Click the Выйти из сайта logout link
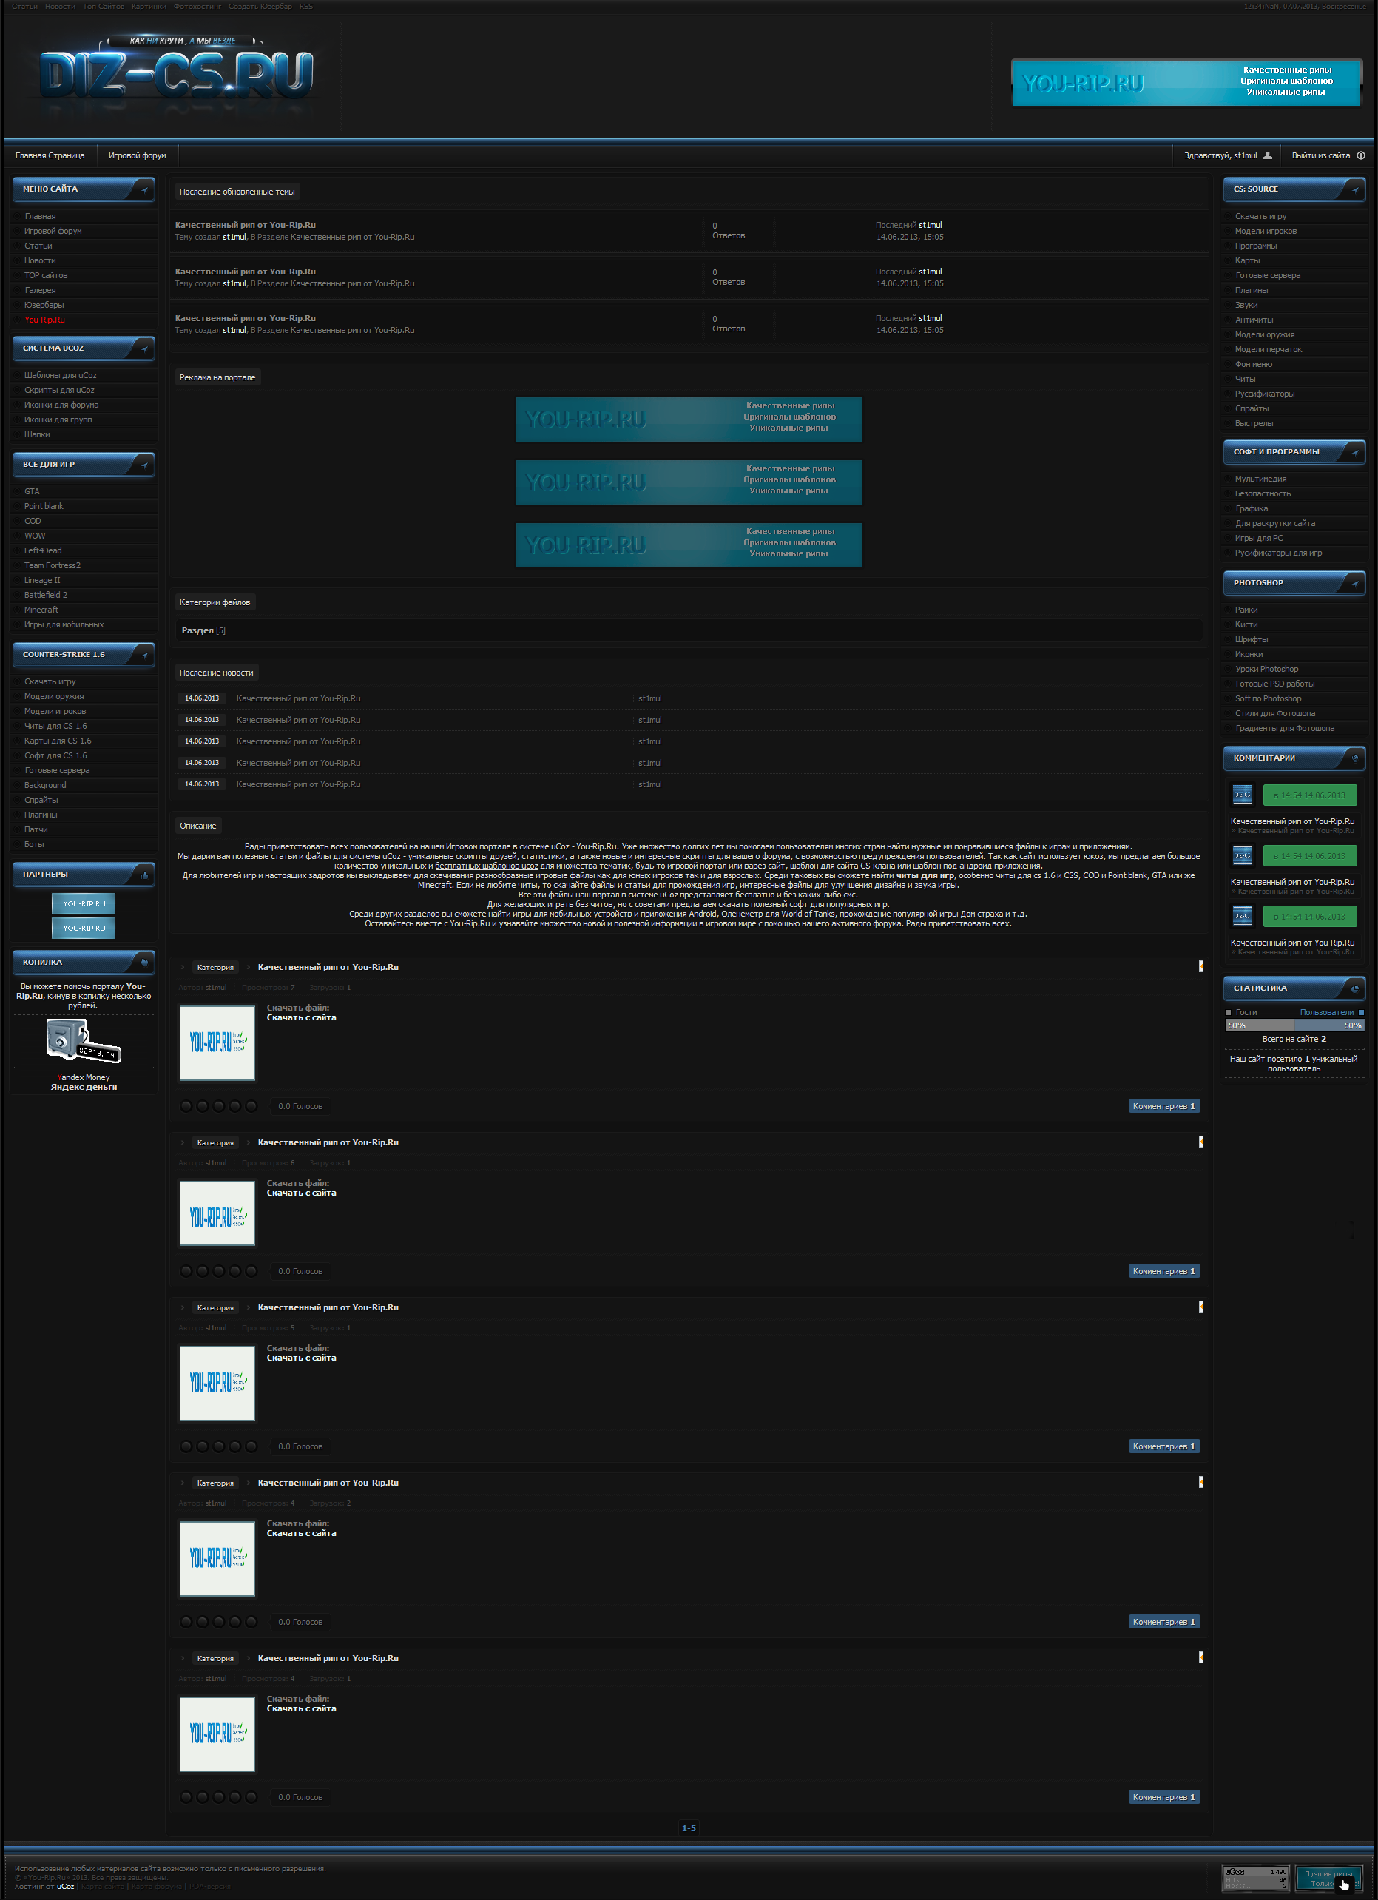 1320,156
